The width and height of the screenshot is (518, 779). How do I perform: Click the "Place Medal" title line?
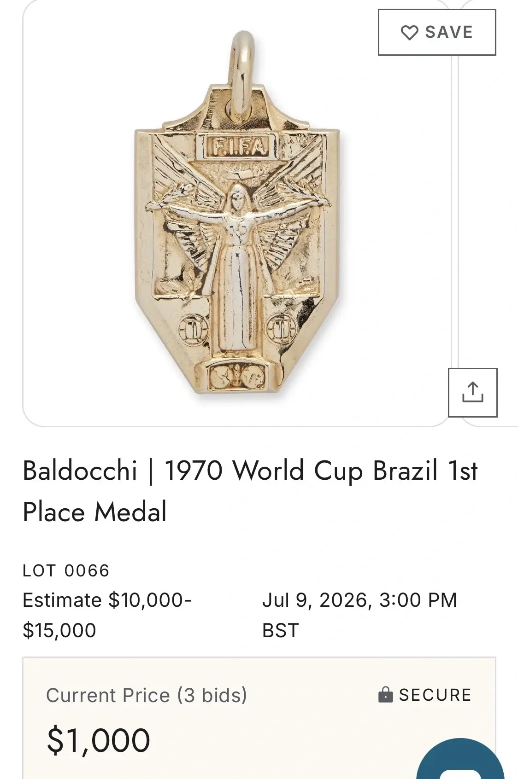[x=94, y=512]
